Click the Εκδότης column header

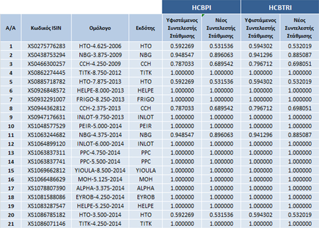pyautogui.click(x=146, y=28)
